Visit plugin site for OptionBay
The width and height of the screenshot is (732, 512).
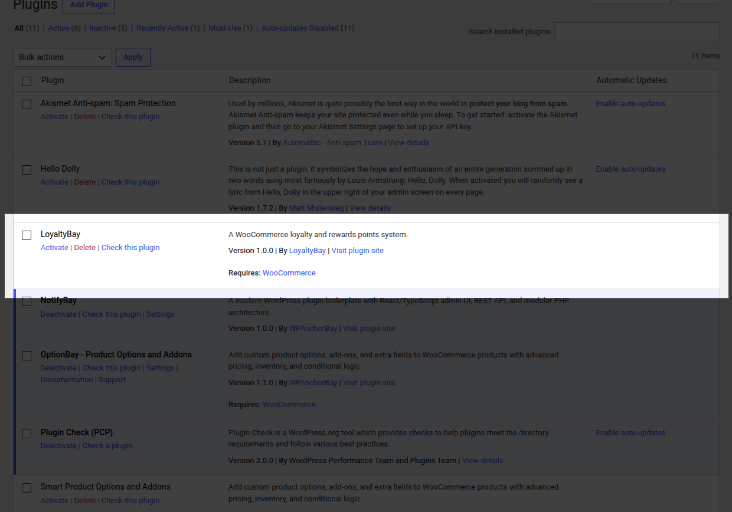coord(369,383)
